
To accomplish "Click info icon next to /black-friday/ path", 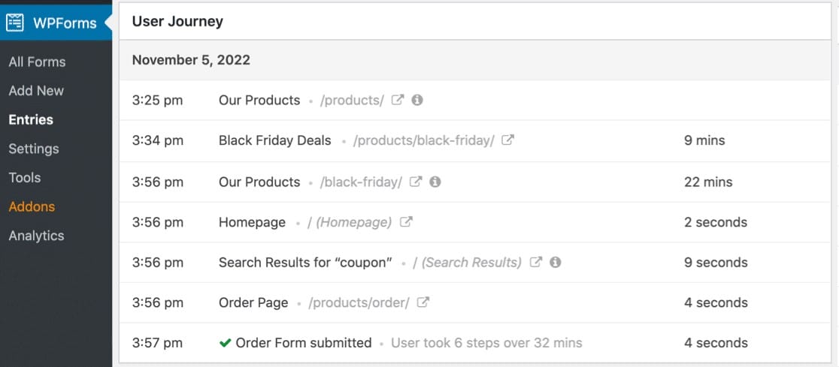I will point(435,182).
